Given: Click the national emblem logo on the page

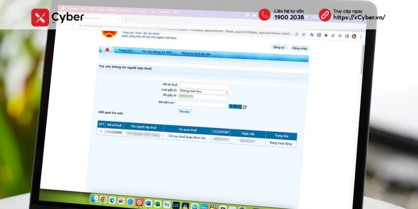Looking at the screenshot, I should point(110,33).
